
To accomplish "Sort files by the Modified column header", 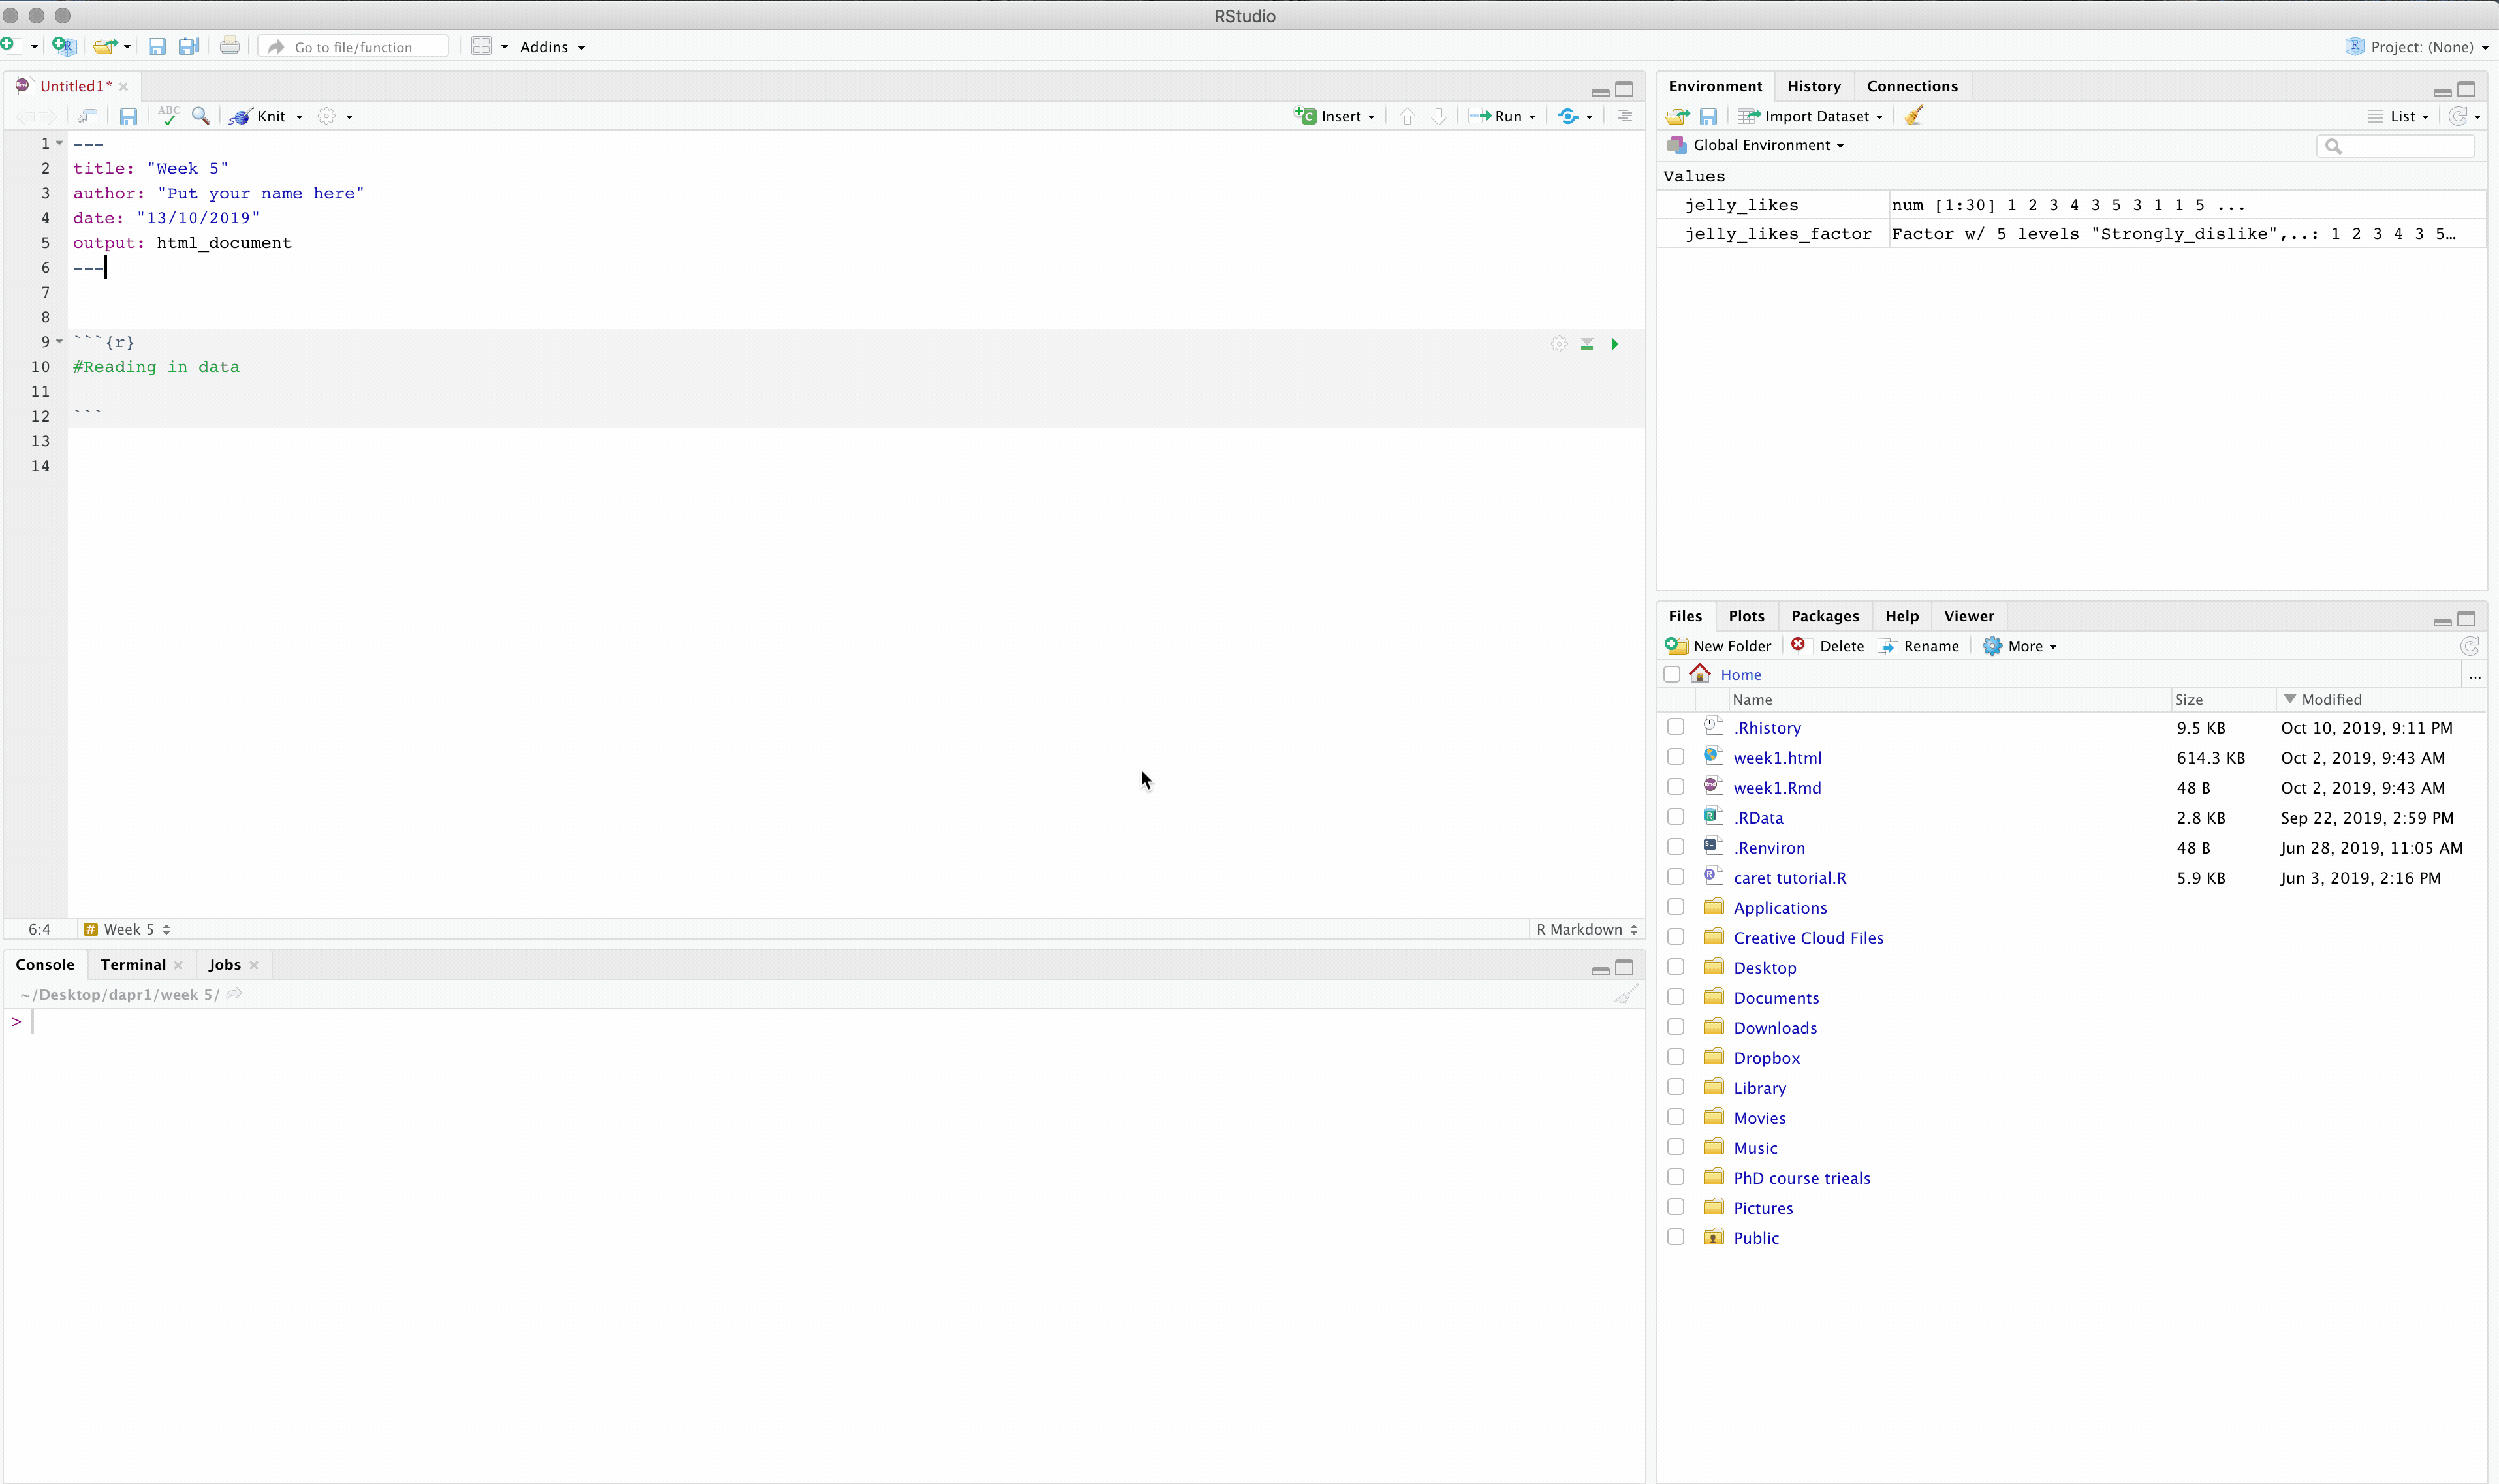I will click(2330, 700).
